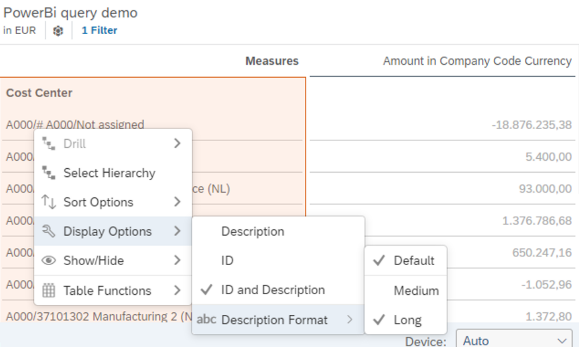
Task: Open Display Options menu entry
Action: coord(113,231)
